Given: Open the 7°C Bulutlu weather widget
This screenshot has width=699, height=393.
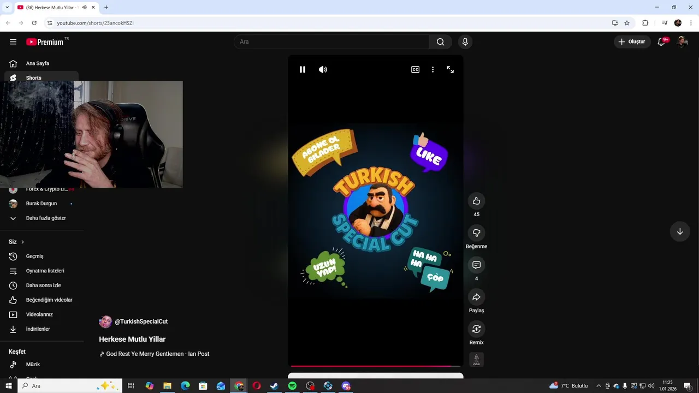Looking at the screenshot, I should [x=570, y=386].
